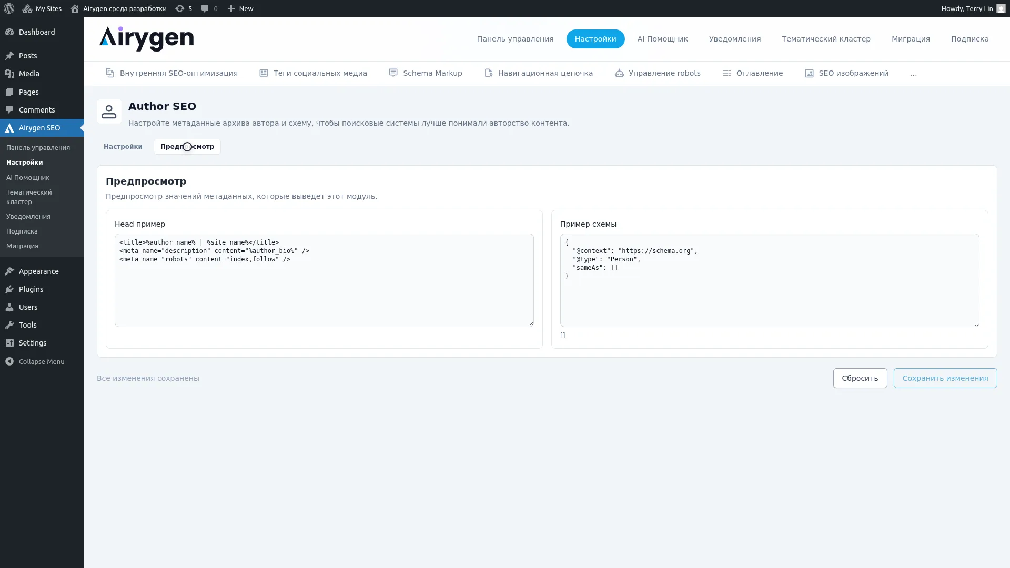Click the Airygen logo
Viewport: 1010px width, 568px height.
[x=146, y=39]
